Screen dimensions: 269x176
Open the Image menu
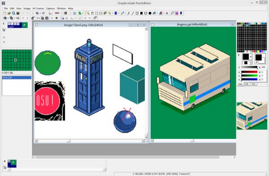(27, 8)
